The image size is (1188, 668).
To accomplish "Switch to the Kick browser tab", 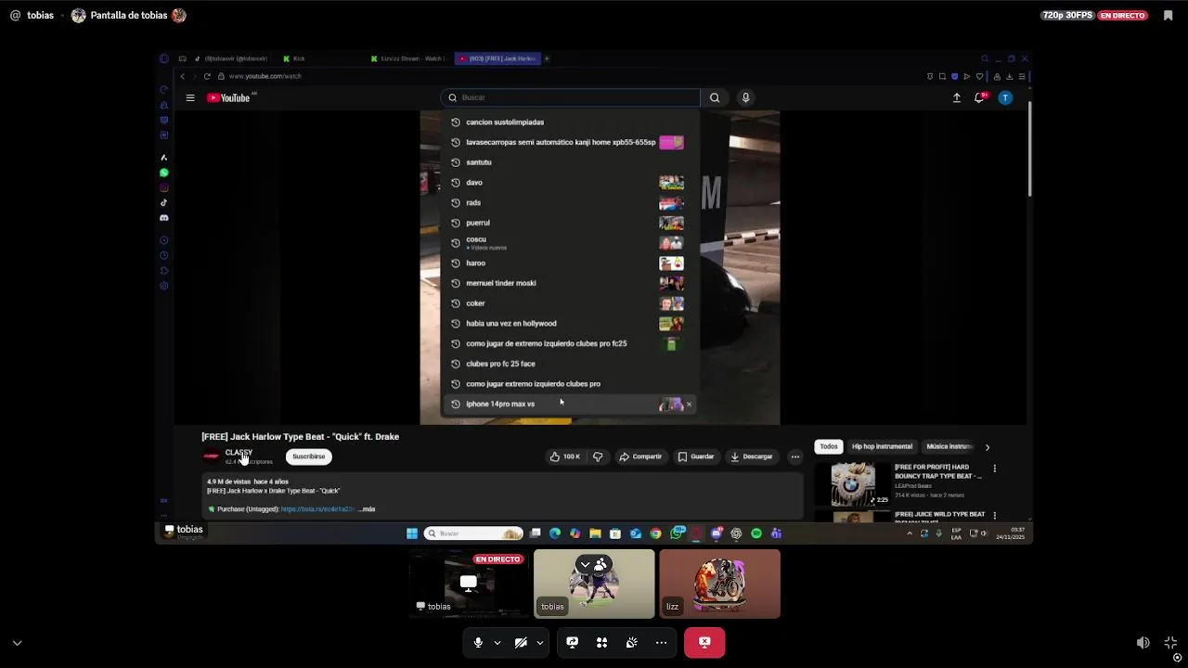I will click(x=319, y=58).
